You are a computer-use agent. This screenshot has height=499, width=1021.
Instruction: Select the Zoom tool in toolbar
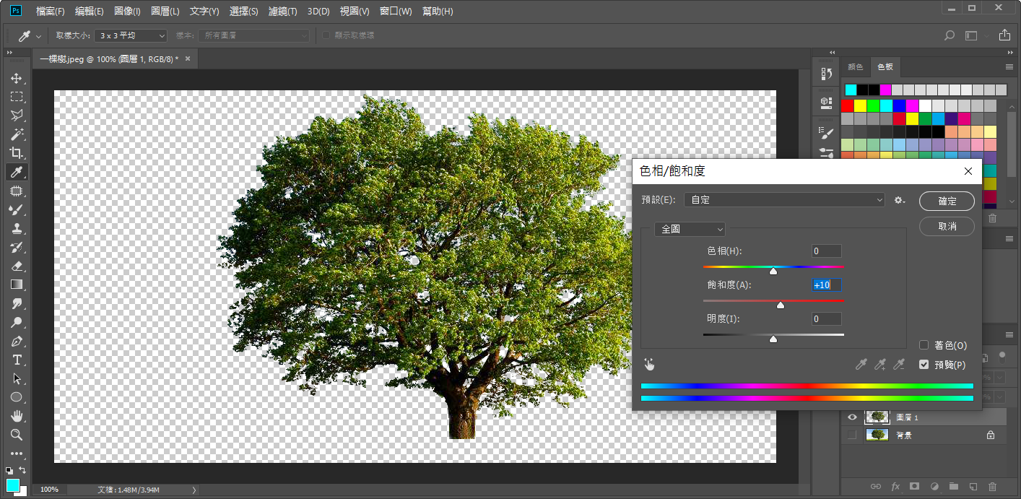point(16,435)
